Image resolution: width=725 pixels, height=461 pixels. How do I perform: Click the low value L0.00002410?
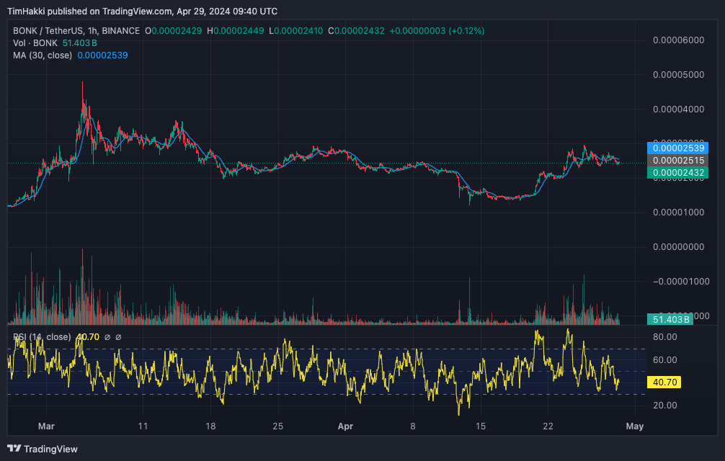[296, 31]
